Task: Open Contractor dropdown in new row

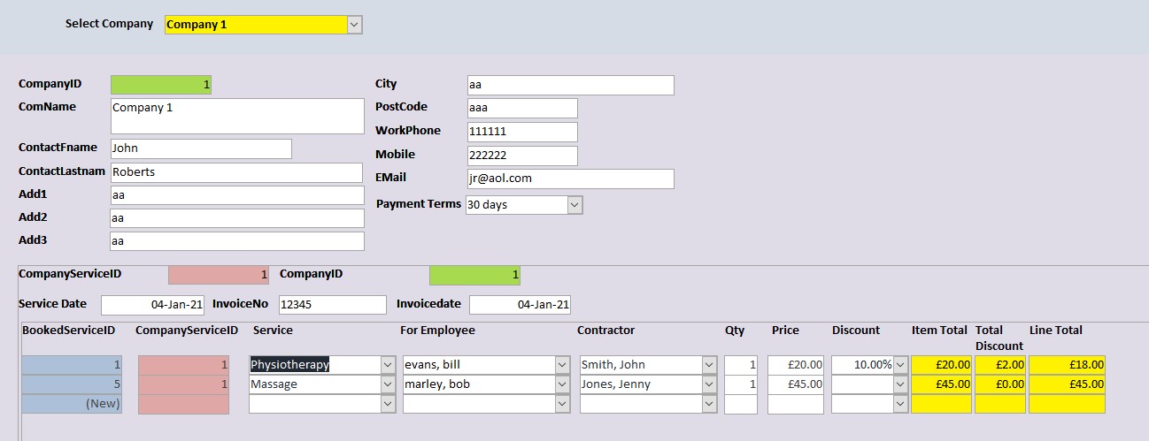Action: pos(709,404)
